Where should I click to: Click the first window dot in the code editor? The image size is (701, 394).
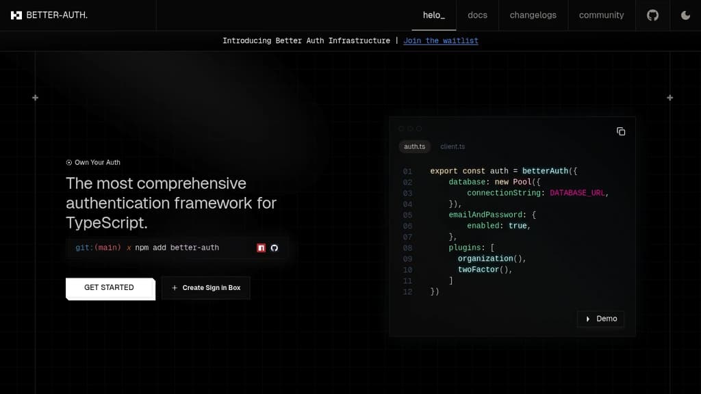tap(400, 128)
